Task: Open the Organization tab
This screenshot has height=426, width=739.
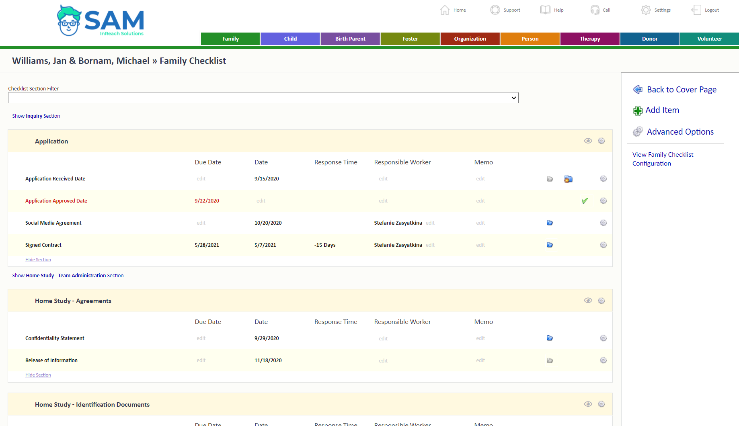Action: tap(470, 39)
